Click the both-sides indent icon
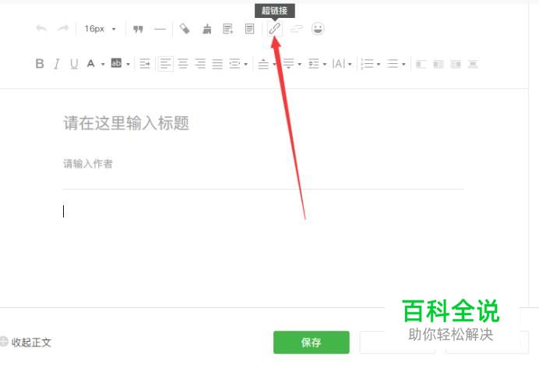The image size is (539, 369). pos(234,64)
